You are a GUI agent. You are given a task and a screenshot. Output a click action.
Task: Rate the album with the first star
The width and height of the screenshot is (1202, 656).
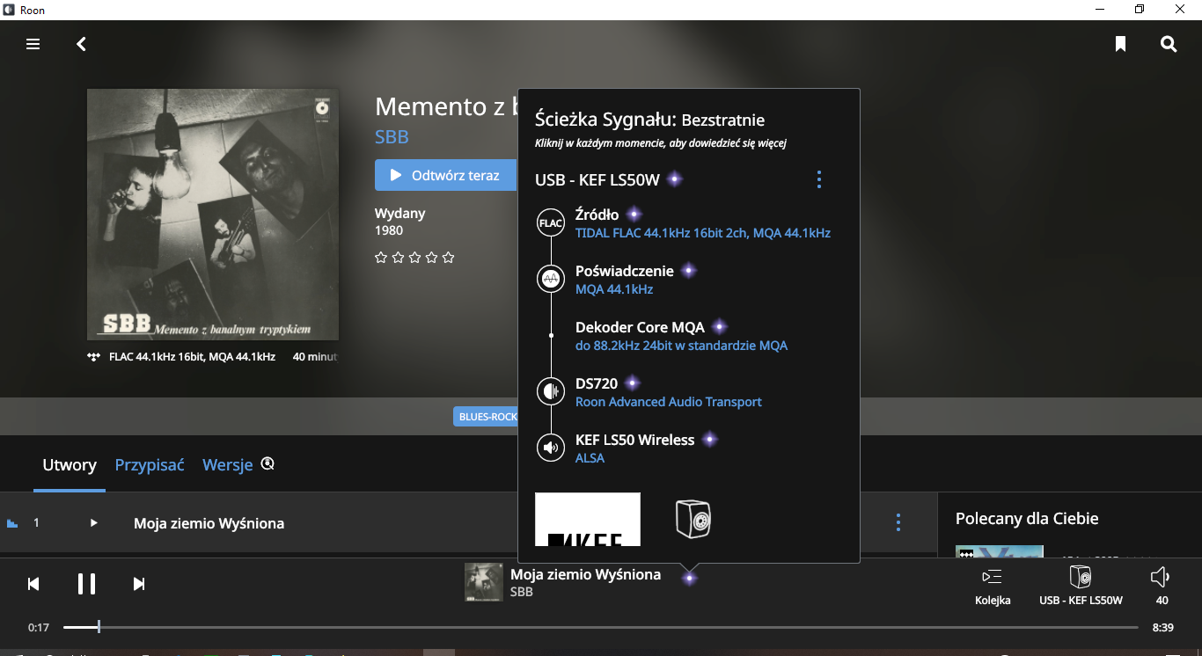coord(381,258)
